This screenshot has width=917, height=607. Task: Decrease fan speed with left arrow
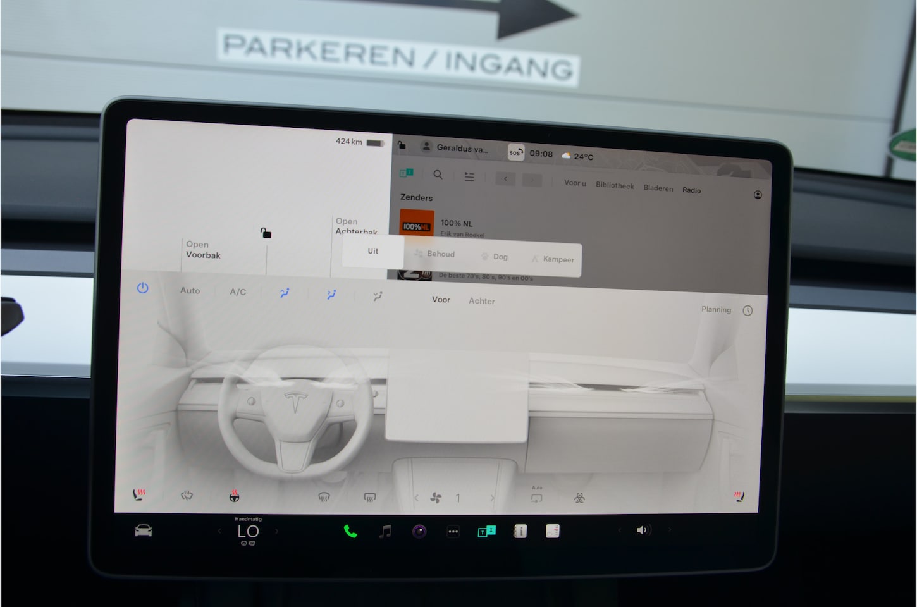(x=416, y=498)
